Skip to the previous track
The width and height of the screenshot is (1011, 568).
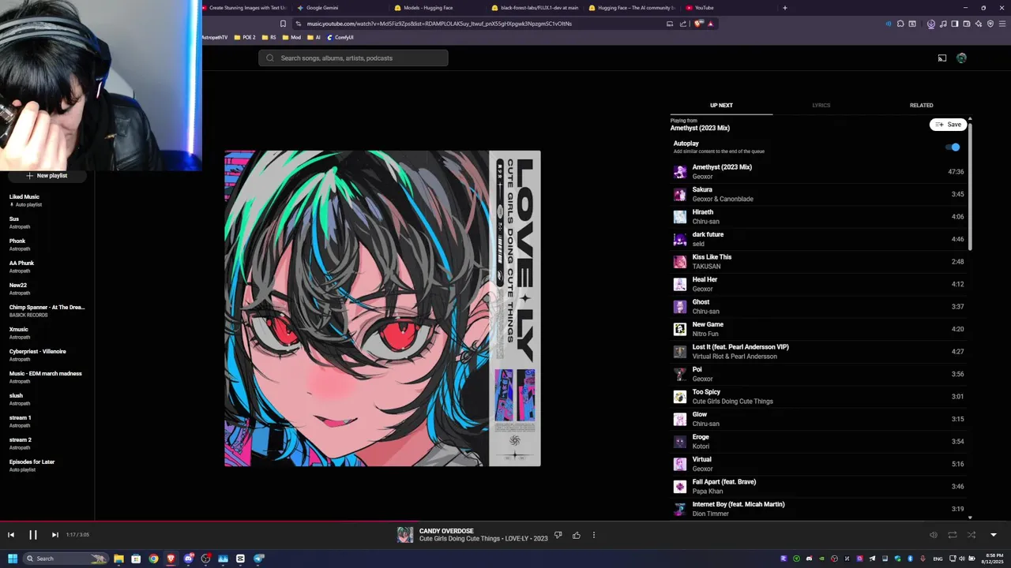point(11,535)
